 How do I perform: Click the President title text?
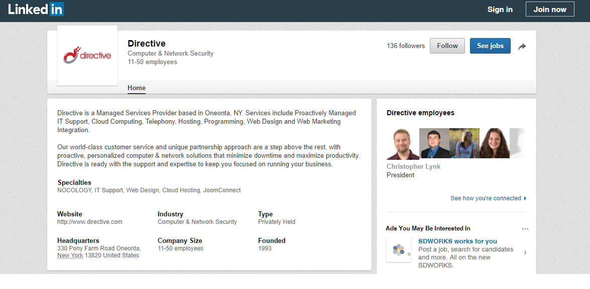tap(400, 175)
